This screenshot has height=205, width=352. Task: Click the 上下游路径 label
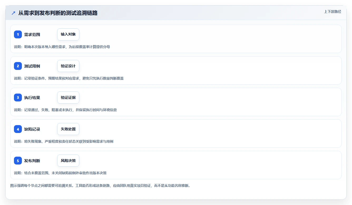coord(333,12)
